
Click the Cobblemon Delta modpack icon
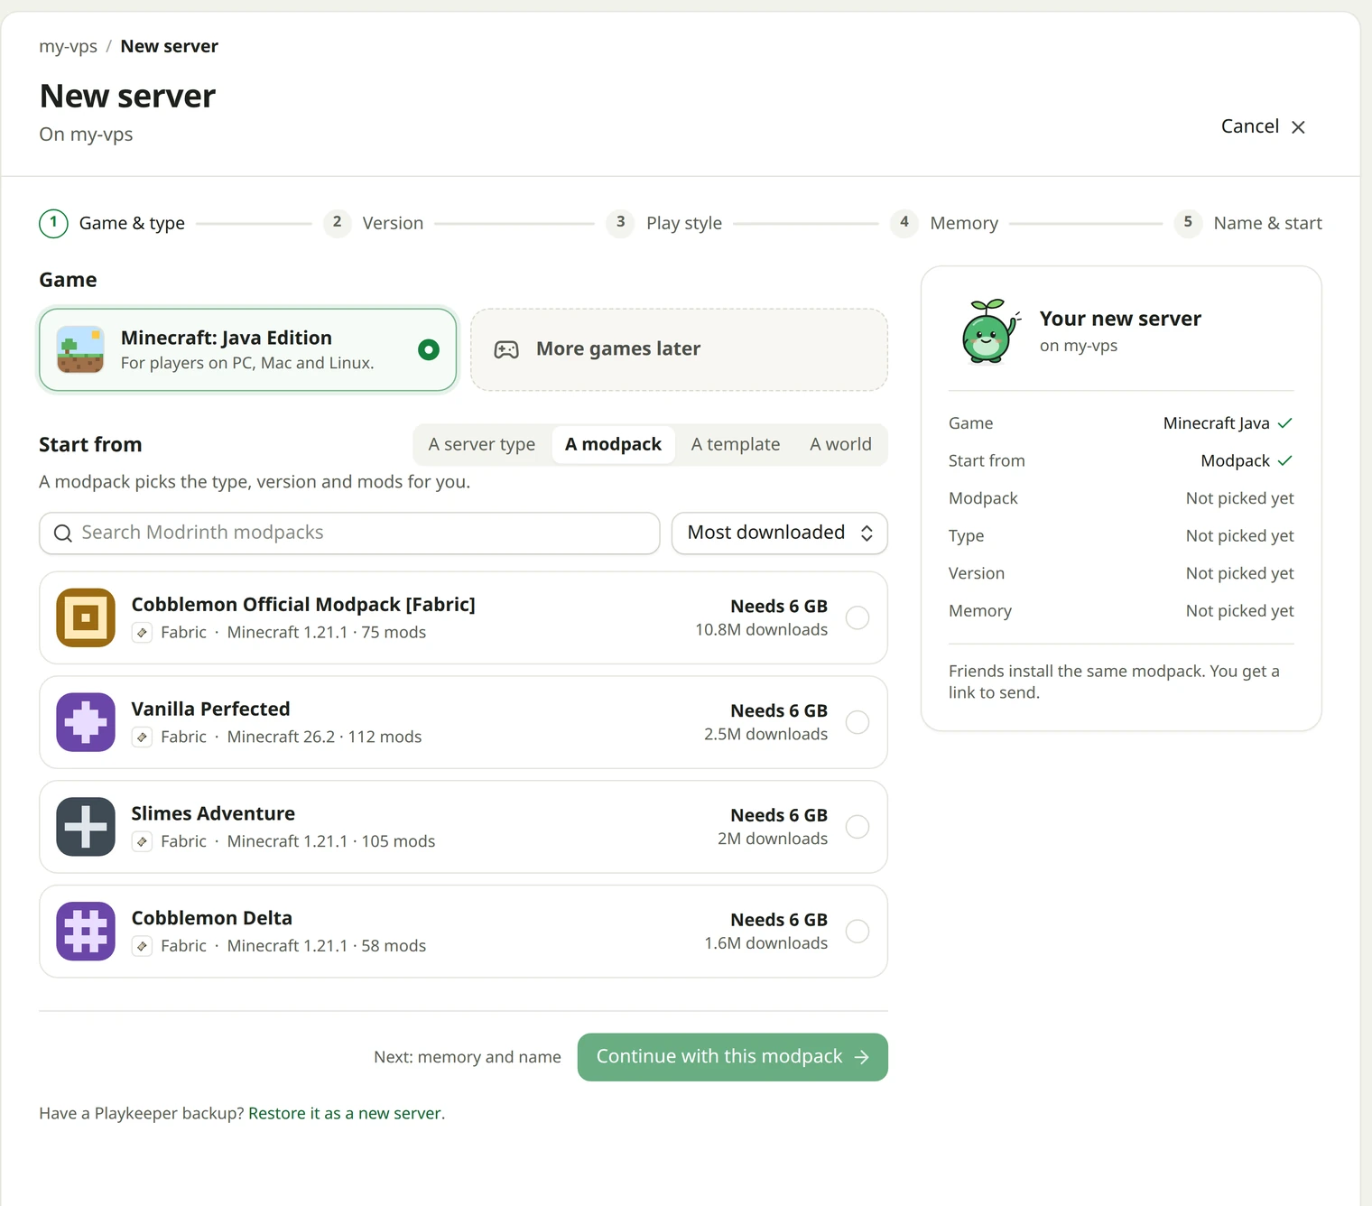click(x=86, y=932)
